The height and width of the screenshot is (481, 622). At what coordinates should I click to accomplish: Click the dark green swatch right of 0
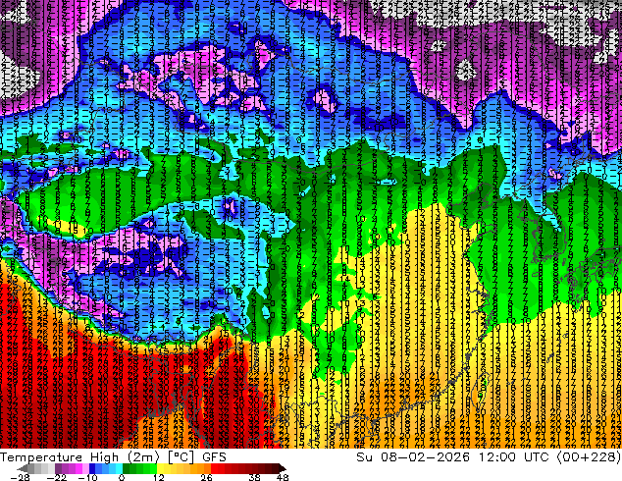click(126, 468)
